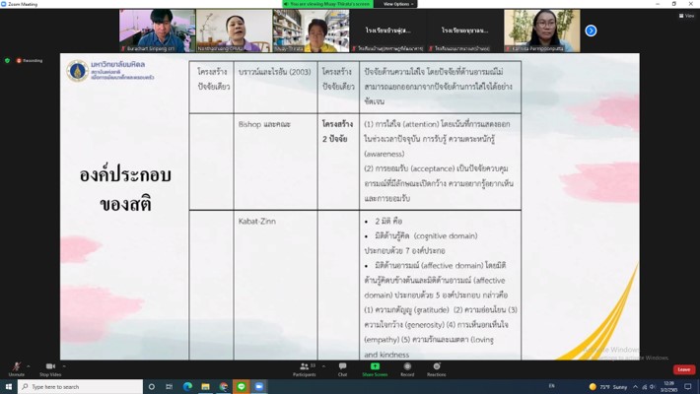Expand audio options arrow beside Unmute

30,363
